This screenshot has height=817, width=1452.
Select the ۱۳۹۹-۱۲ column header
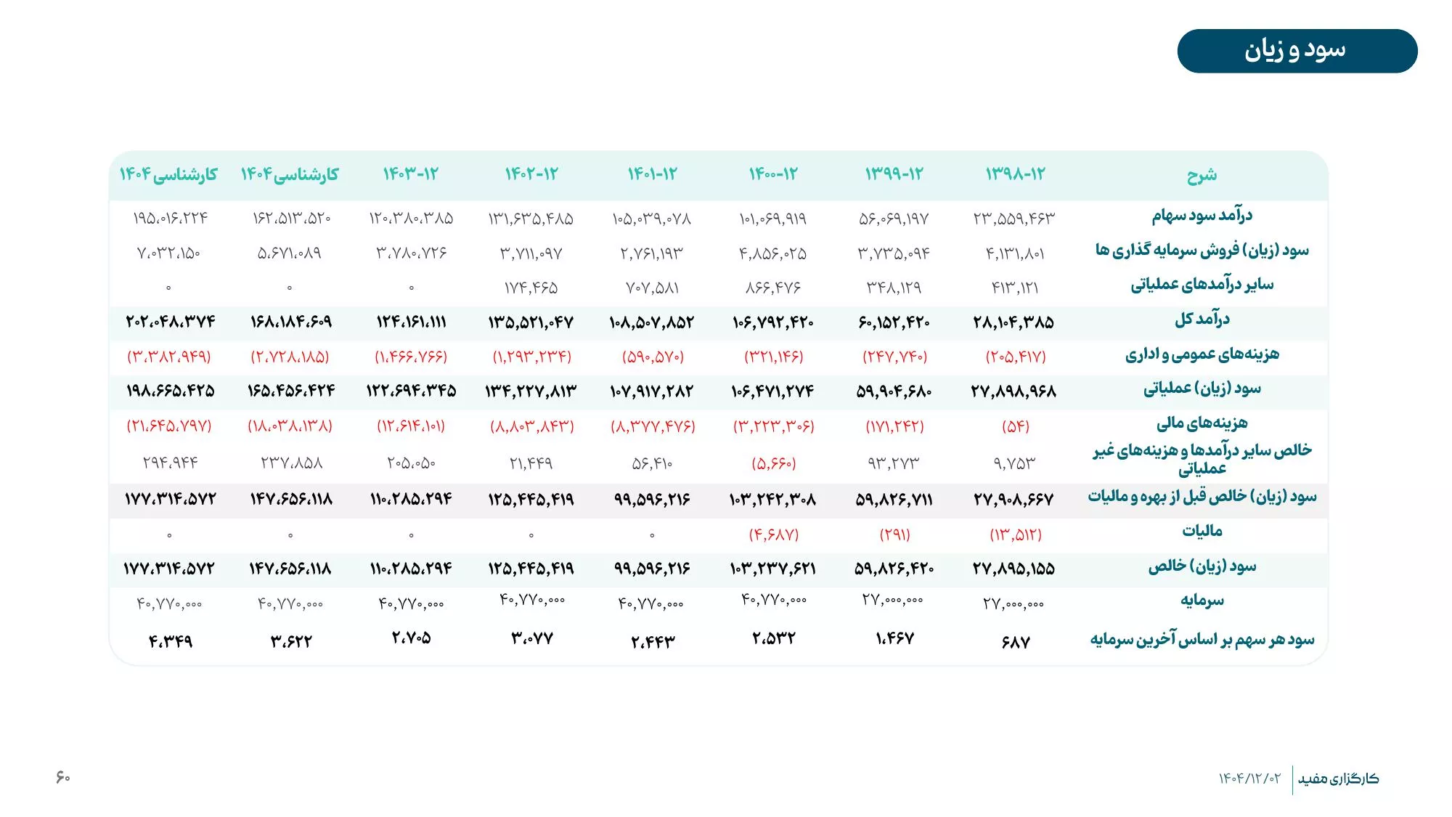coord(894,174)
